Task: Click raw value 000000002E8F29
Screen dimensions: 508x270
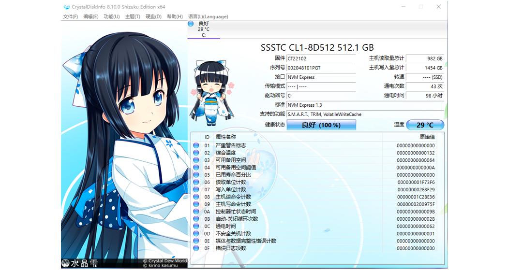Action: [x=416, y=189]
